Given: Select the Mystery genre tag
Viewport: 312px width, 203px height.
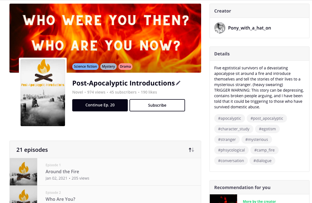Looking at the screenshot, I should click(x=108, y=67).
